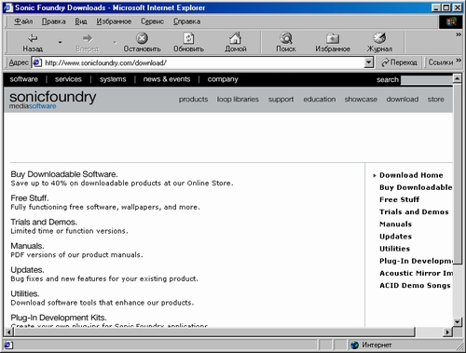Viewport: 466px width, 353px height.
Task: Select Utilities in the sidebar
Action: (x=394, y=249)
